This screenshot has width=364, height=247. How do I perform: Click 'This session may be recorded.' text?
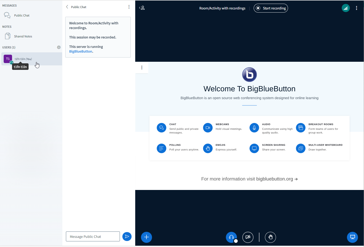93,37
